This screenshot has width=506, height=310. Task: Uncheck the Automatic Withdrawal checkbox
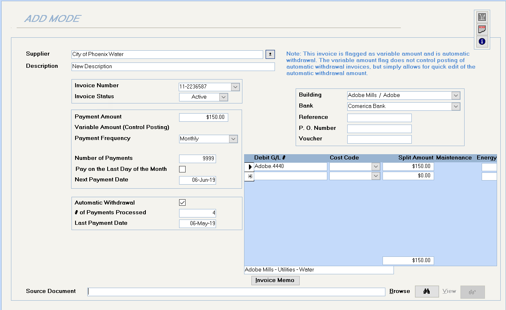182,202
